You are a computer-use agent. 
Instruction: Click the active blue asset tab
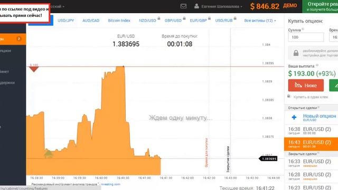point(41,21)
